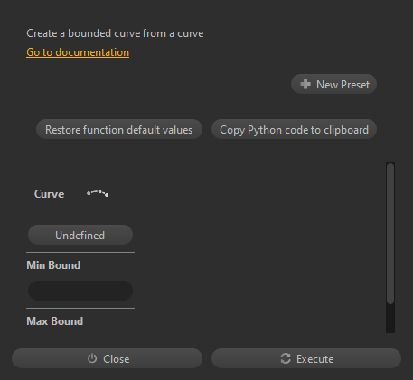The image size is (413, 380).
Task: Click the curve points icon beside Curve
Action: point(98,193)
